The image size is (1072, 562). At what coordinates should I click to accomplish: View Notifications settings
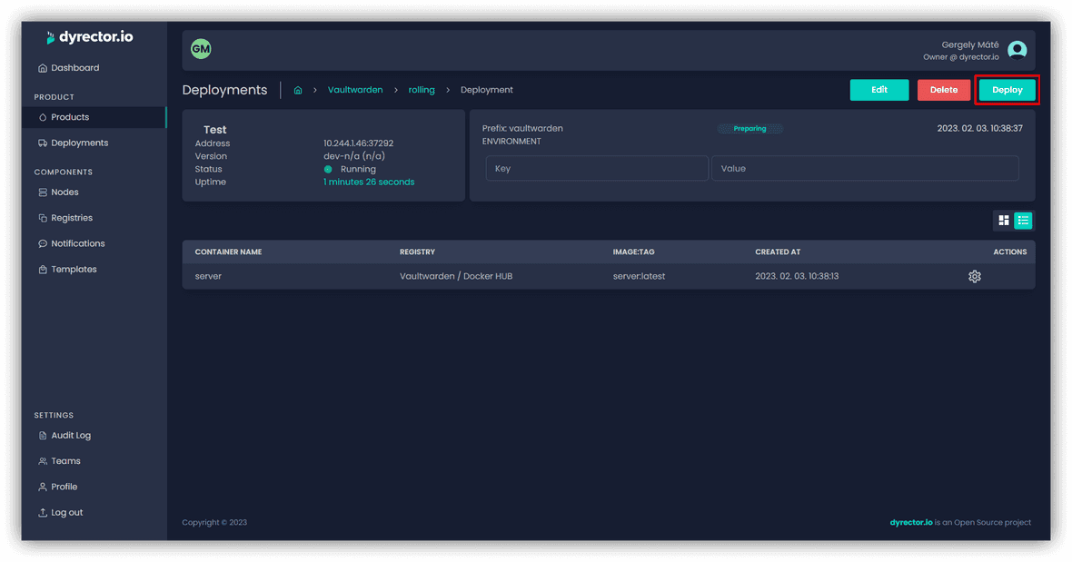click(x=77, y=242)
